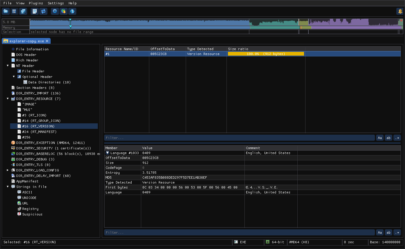Collapse the DIR_ENTRY_RESOURCE (7) node
This screenshot has width=405, height=249.
[8, 99]
